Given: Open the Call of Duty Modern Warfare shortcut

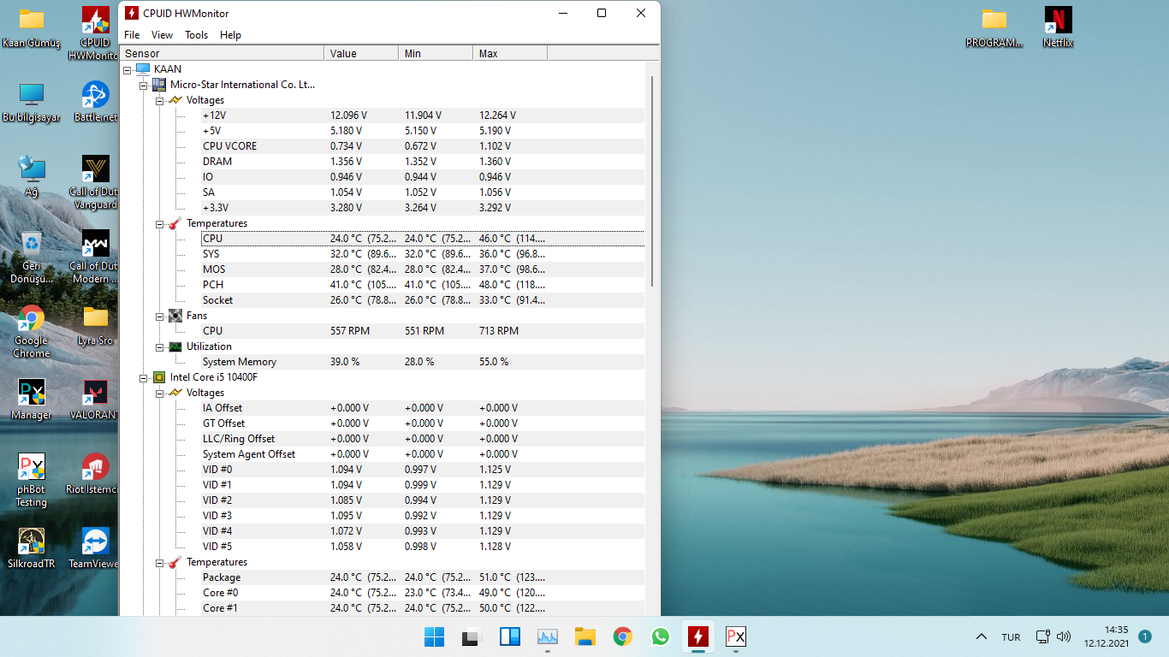Looking at the screenshot, I should coord(95,257).
